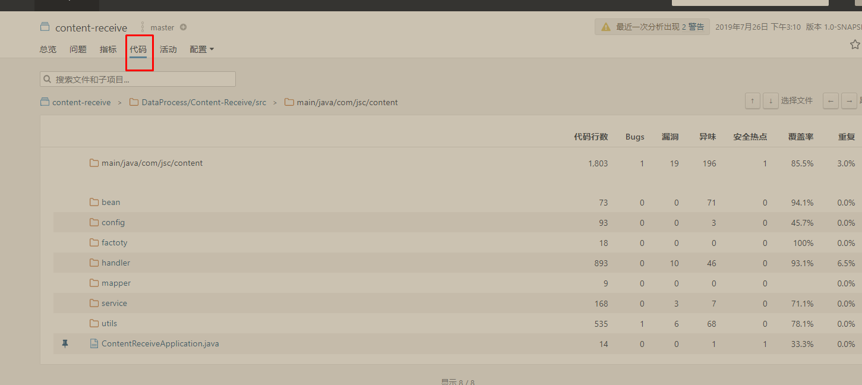The image size is (862, 385).
Task: Click the search magnifier icon
Action: pyautogui.click(x=48, y=79)
